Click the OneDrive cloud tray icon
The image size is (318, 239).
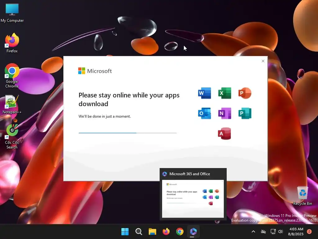(x=263, y=232)
